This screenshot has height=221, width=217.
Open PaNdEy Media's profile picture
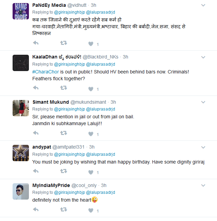[x=21, y=11]
